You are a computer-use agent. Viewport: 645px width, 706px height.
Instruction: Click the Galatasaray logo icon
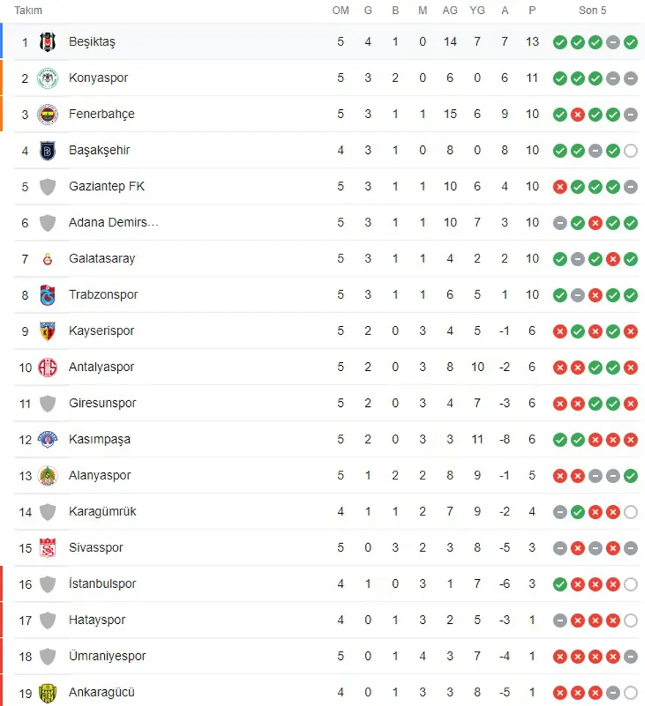point(48,259)
